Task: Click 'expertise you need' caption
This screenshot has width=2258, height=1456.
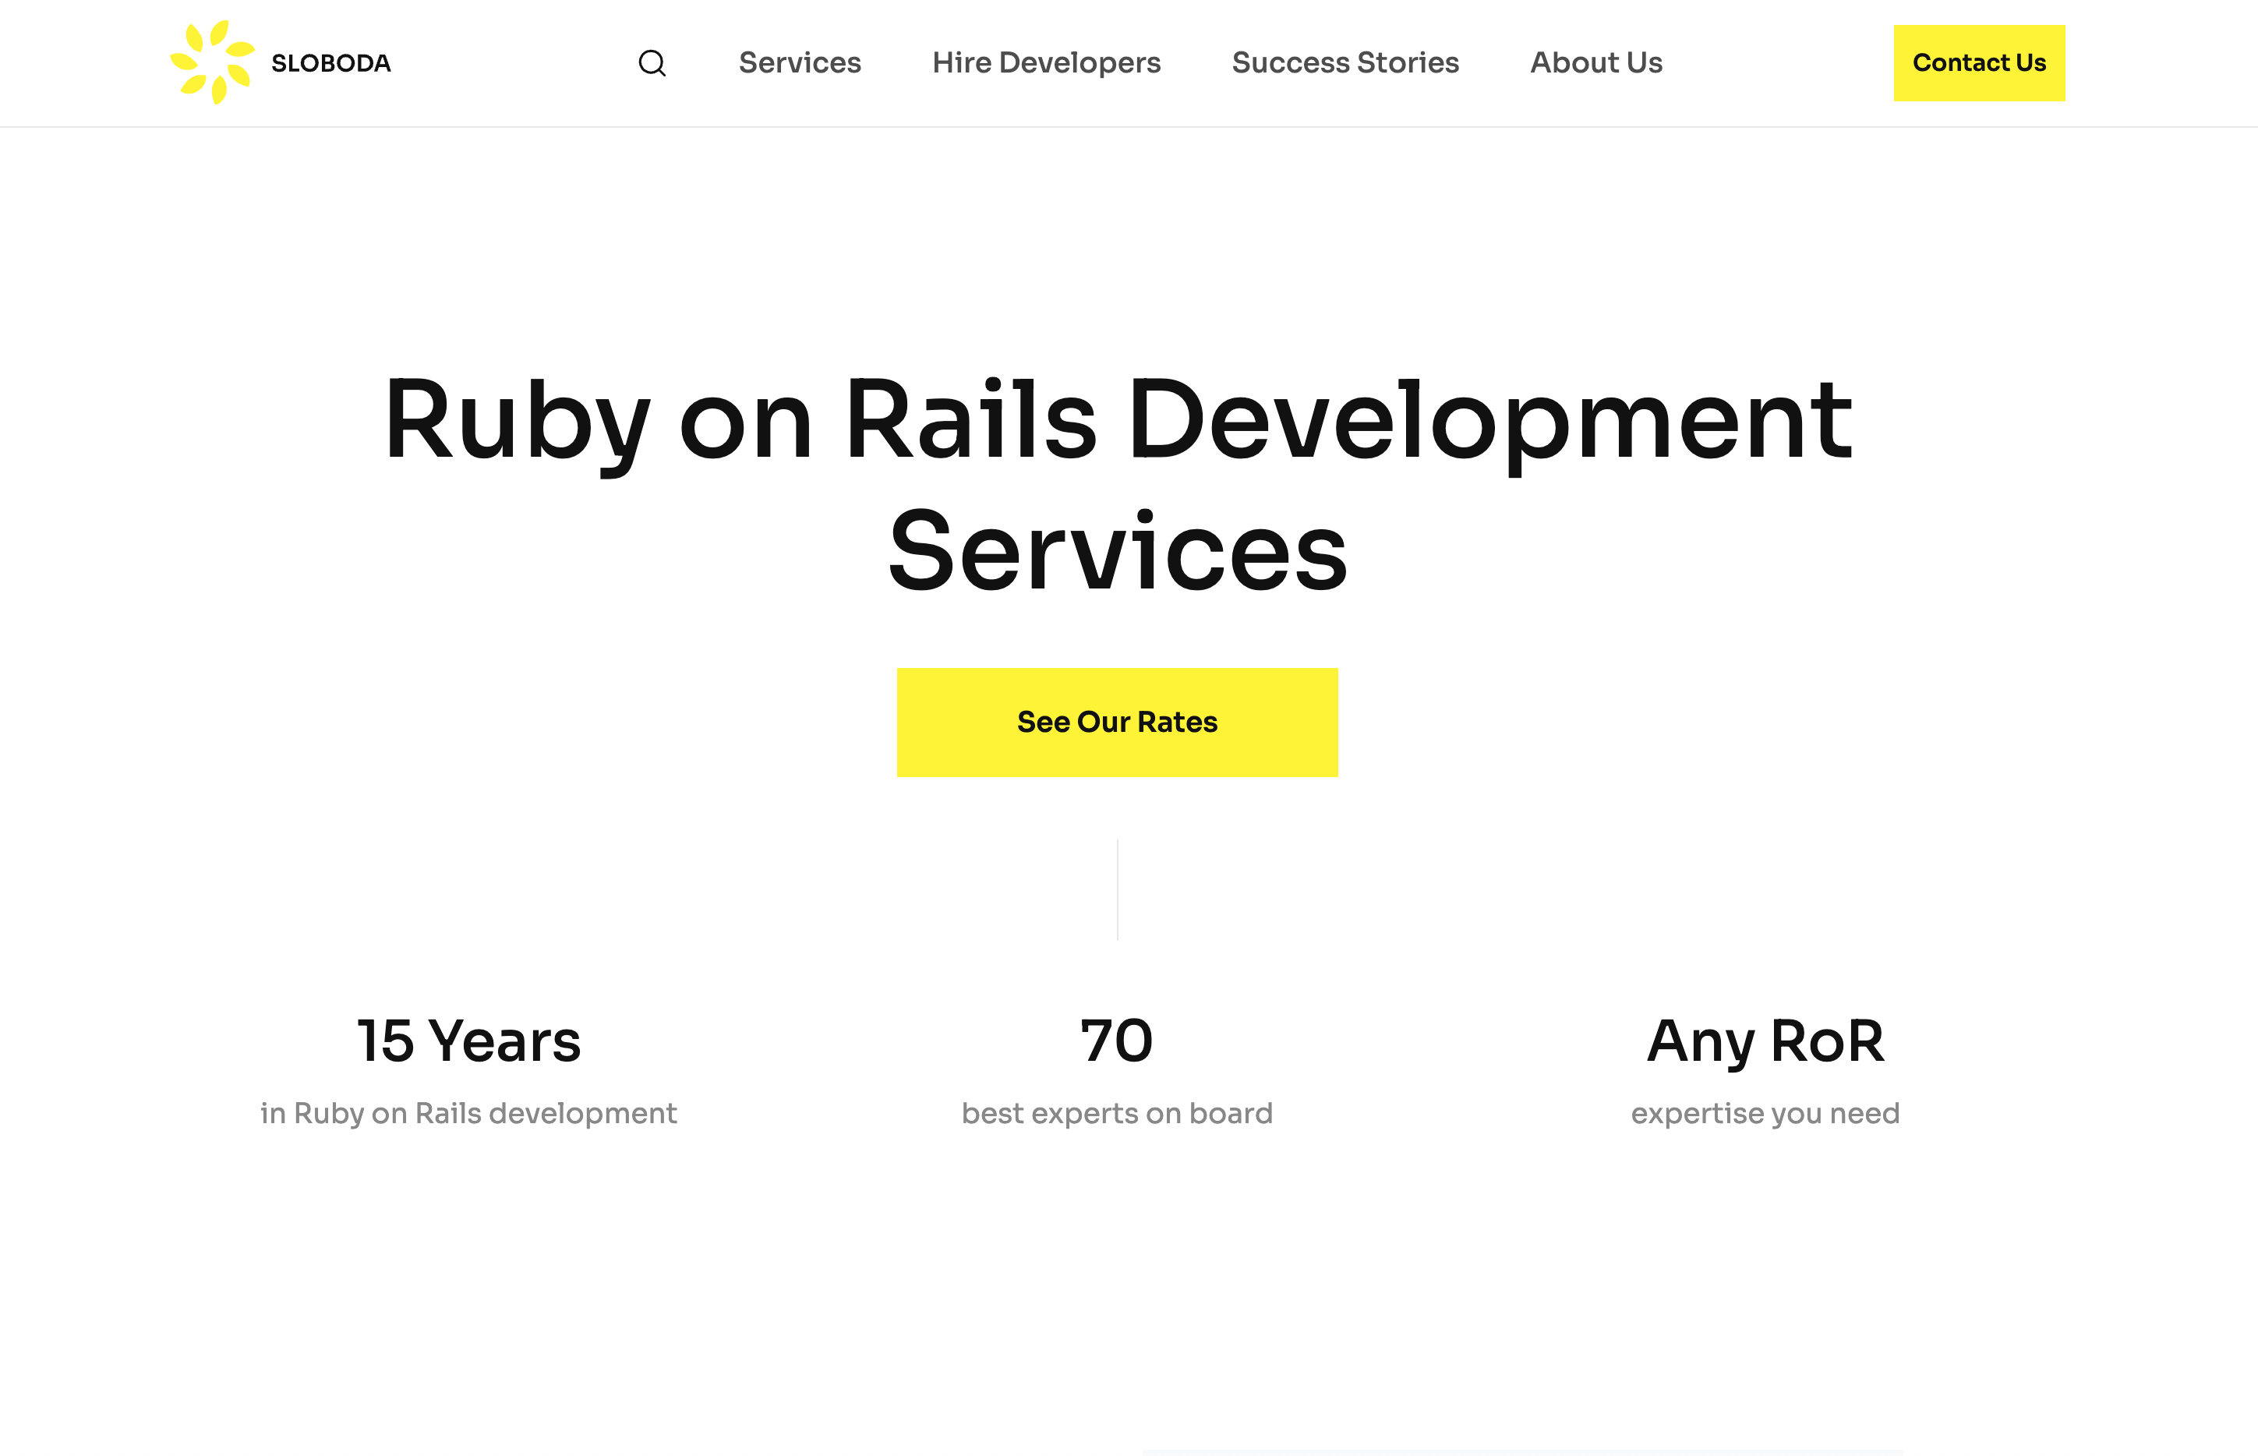Action: click(1765, 1114)
